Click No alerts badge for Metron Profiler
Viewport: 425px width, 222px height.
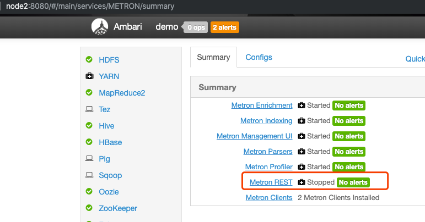349,167
